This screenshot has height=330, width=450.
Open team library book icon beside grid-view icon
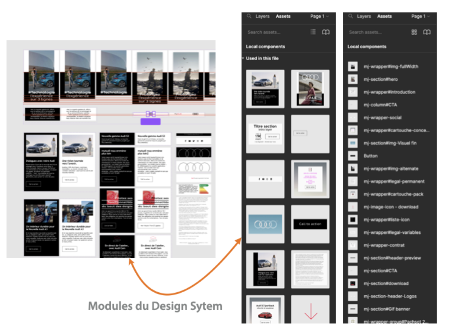pyautogui.click(x=427, y=32)
